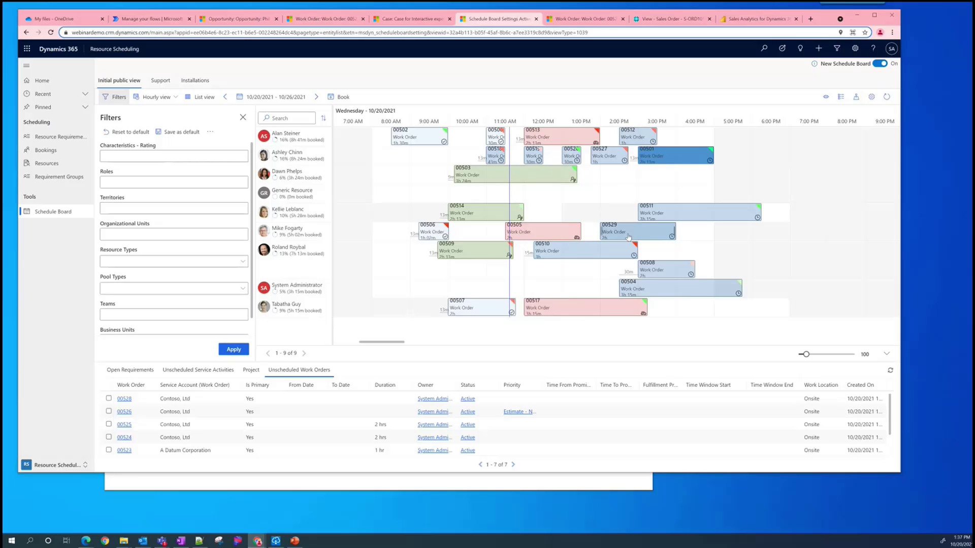Open work order 00525 link in the grid
This screenshot has height=548, width=975.
(x=124, y=424)
